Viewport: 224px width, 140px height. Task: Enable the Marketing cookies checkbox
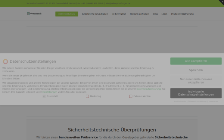87,96
